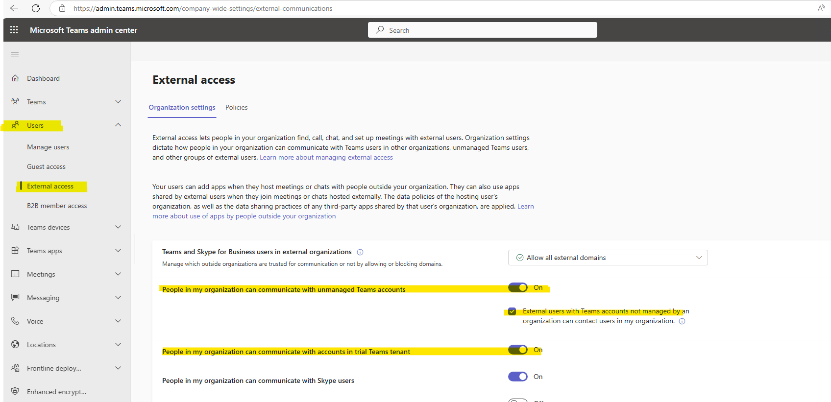Image resolution: width=831 pixels, height=402 pixels.
Task: Click Microsoft Teams admin center title
Action: tap(83, 30)
